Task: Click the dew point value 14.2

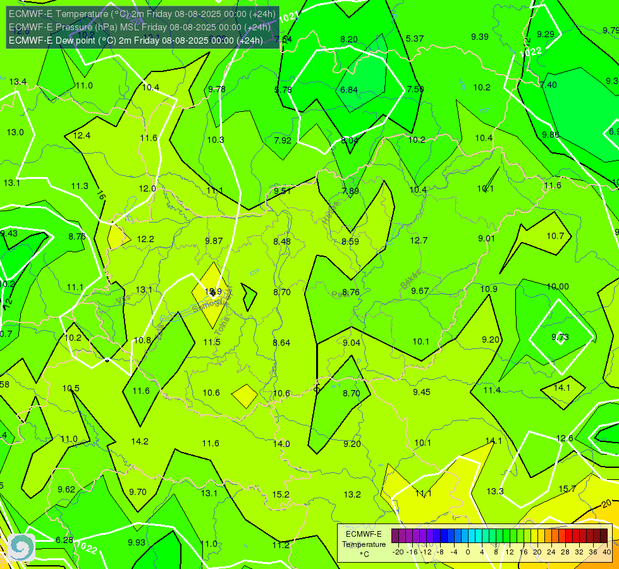Action: 140,441
